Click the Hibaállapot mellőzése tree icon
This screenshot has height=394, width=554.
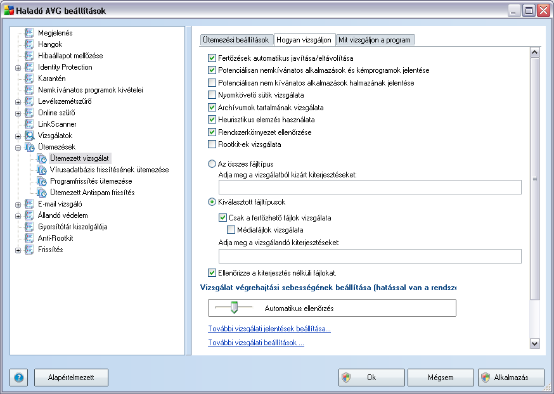tap(29, 56)
